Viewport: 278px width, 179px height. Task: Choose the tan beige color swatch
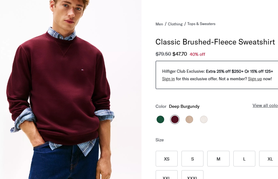coord(189,119)
